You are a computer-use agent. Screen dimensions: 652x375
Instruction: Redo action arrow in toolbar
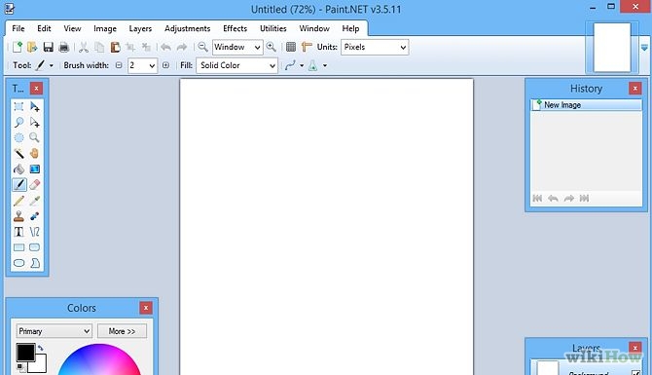(182, 47)
